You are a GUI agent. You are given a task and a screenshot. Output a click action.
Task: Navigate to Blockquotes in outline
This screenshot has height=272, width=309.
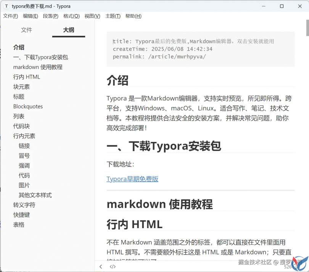click(x=28, y=106)
